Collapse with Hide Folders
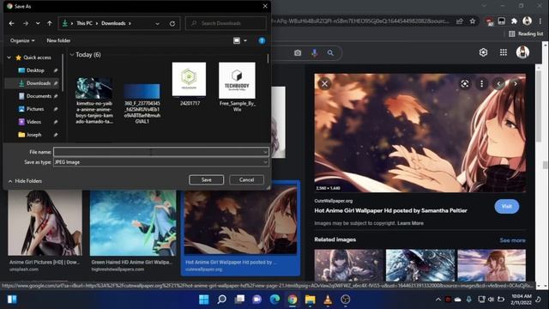This screenshot has height=309, width=549. (x=25, y=181)
